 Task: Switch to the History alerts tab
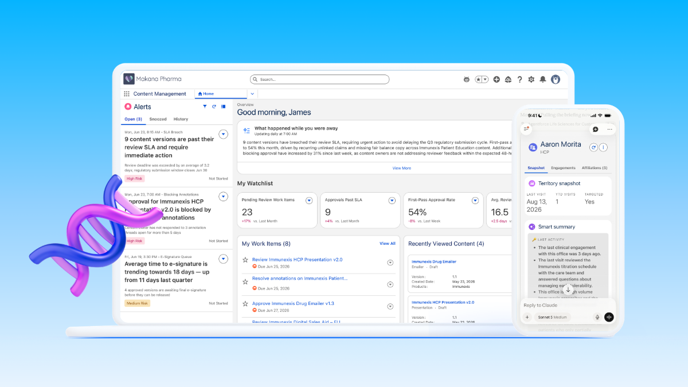point(181,119)
